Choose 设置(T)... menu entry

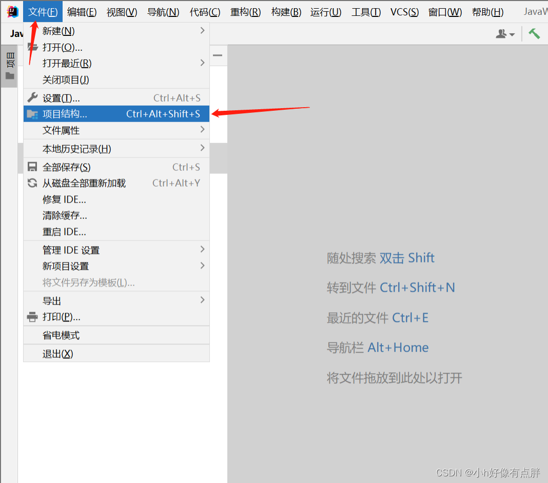[116, 98]
